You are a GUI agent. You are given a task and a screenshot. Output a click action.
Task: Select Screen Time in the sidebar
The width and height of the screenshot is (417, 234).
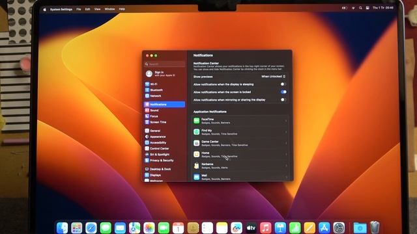(164, 122)
